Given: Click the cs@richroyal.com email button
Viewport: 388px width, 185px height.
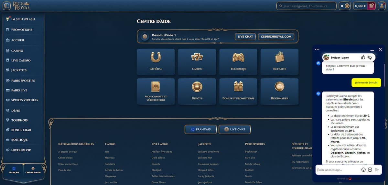Looking at the screenshot, I should click(x=276, y=37).
